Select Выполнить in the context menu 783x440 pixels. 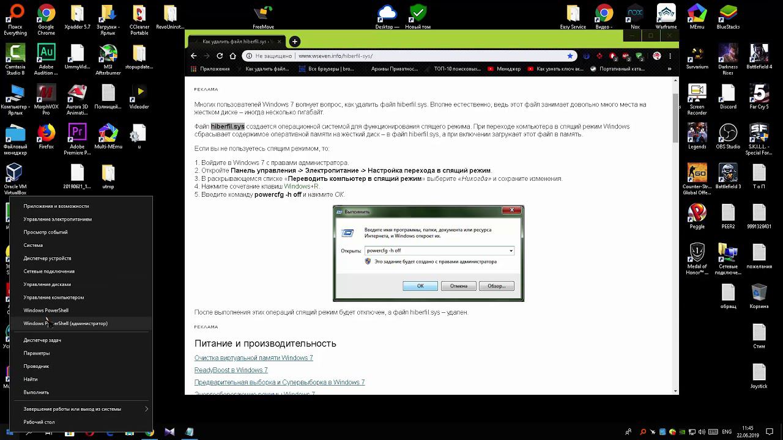81,392
